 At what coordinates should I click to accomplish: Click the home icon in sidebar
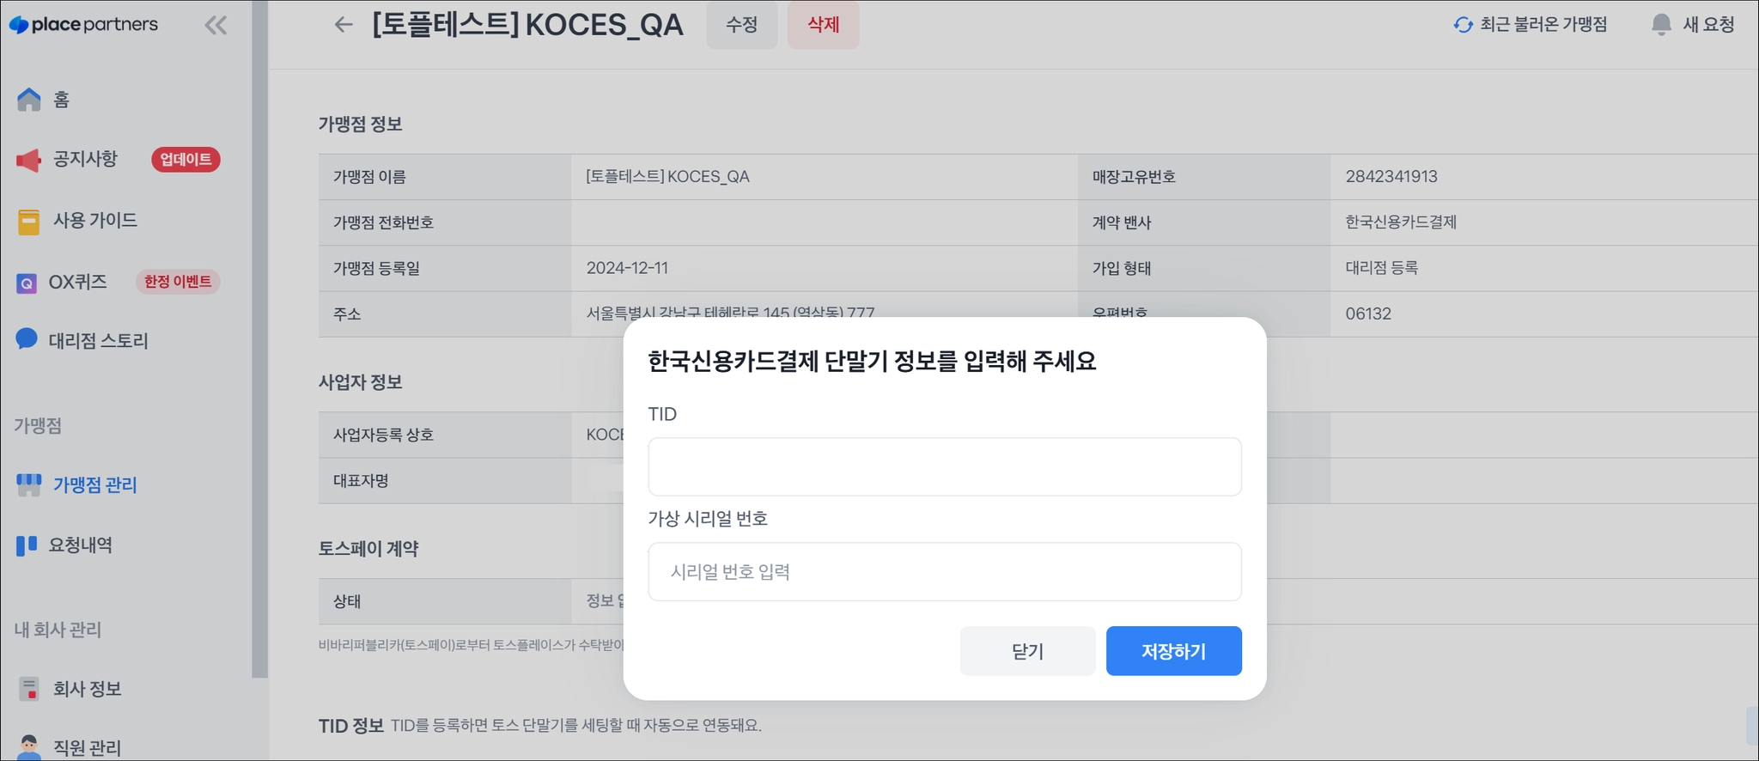(29, 100)
